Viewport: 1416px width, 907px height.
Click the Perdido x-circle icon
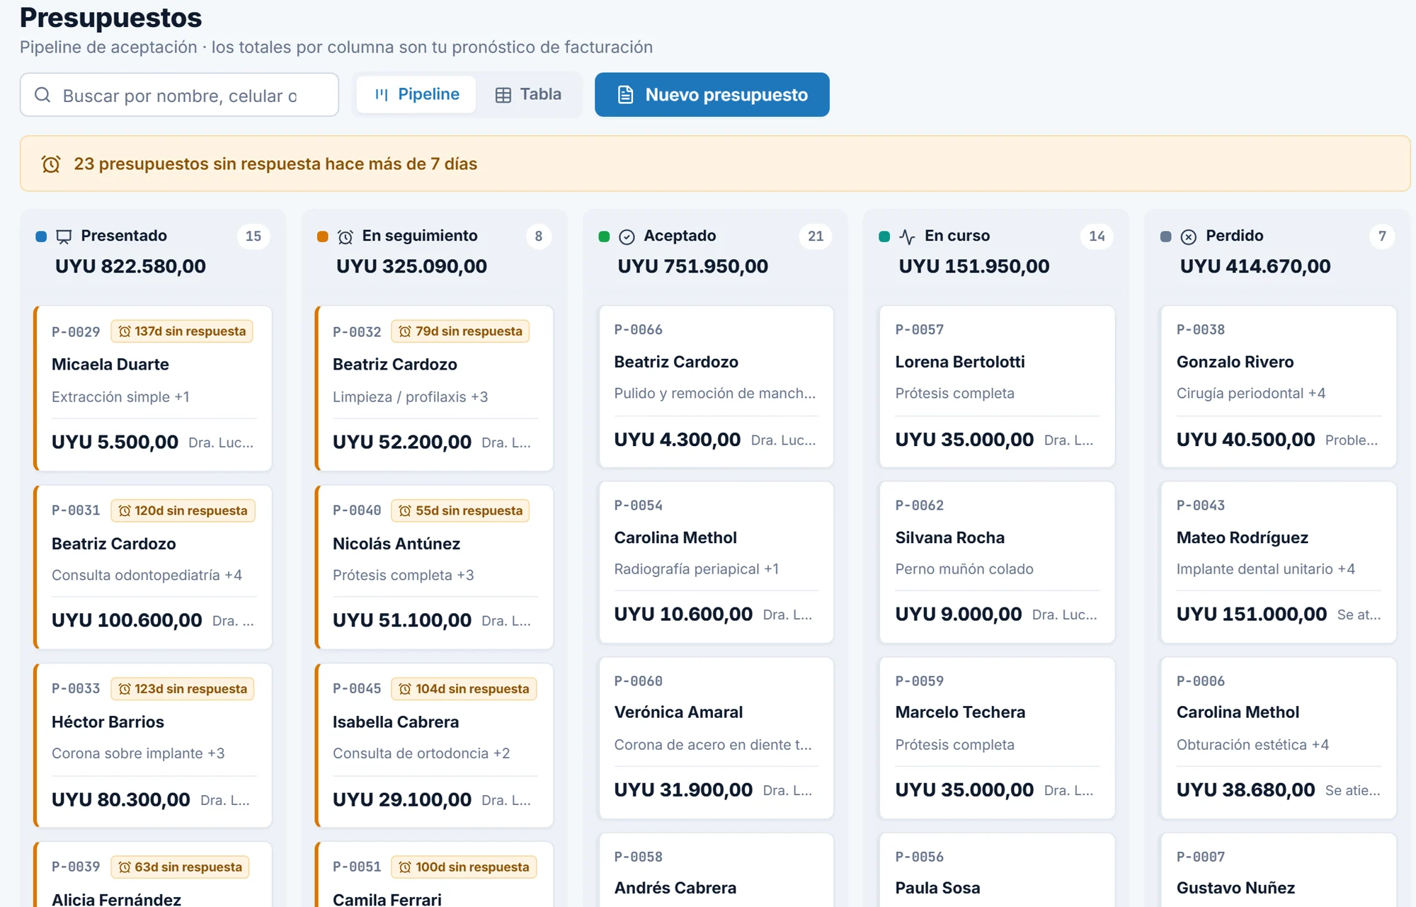pos(1189,236)
